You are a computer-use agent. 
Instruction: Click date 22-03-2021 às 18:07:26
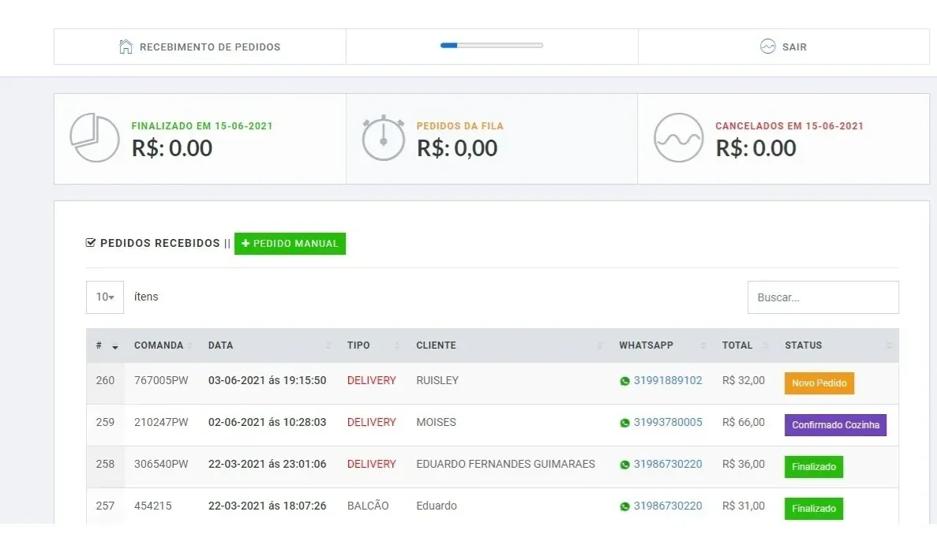[x=267, y=506]
